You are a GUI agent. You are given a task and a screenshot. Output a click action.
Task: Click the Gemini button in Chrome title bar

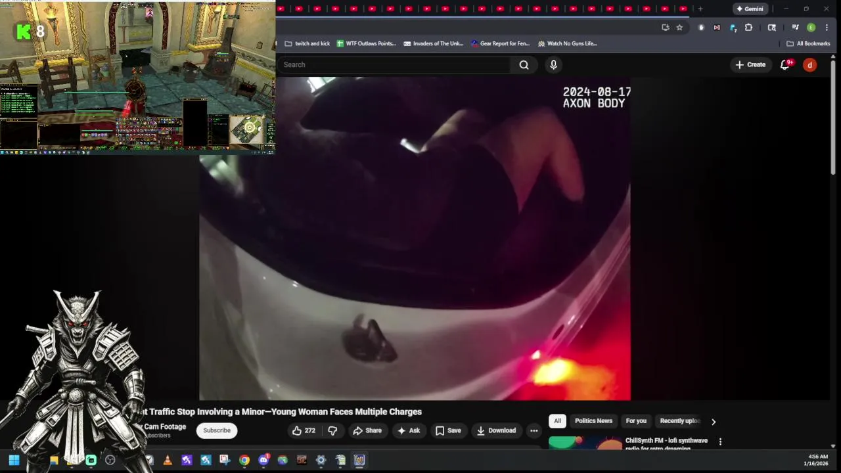point(750,9)
